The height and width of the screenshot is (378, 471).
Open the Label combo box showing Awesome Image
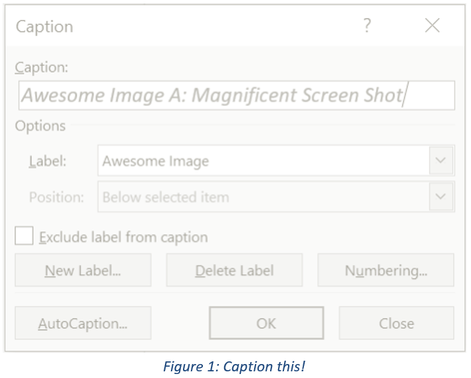(263, 161)
